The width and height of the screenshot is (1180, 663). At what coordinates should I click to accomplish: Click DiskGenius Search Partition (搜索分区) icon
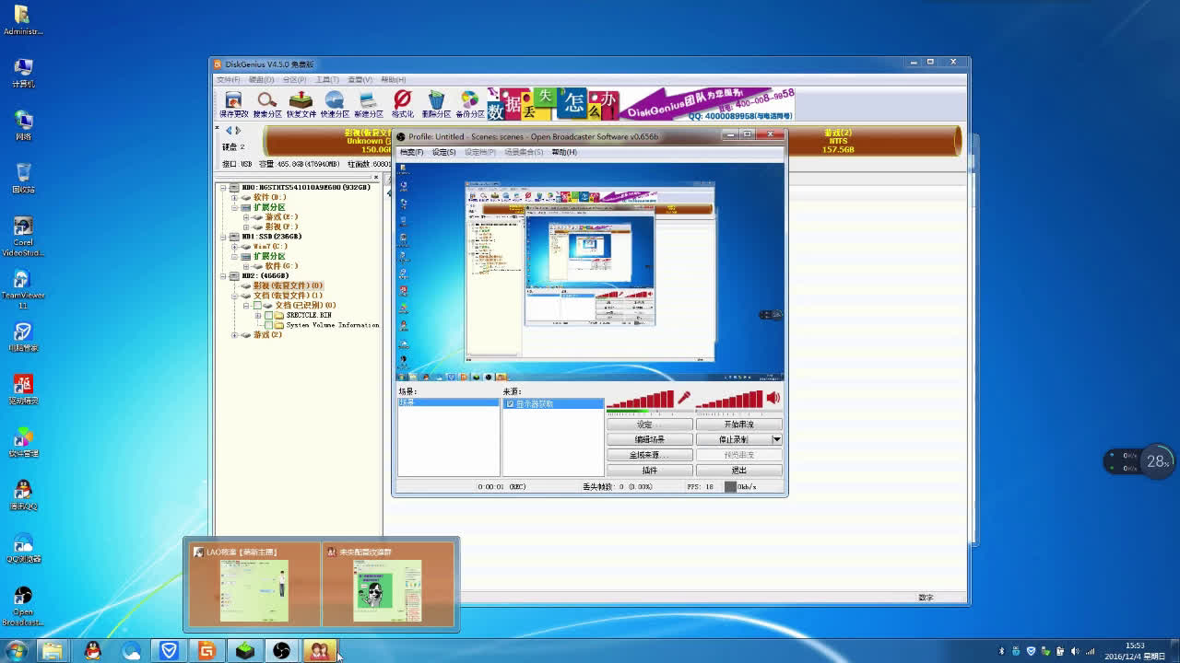coord(267,105)
